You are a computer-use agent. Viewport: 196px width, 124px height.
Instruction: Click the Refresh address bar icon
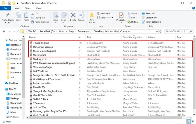click(x=160, y=32)
